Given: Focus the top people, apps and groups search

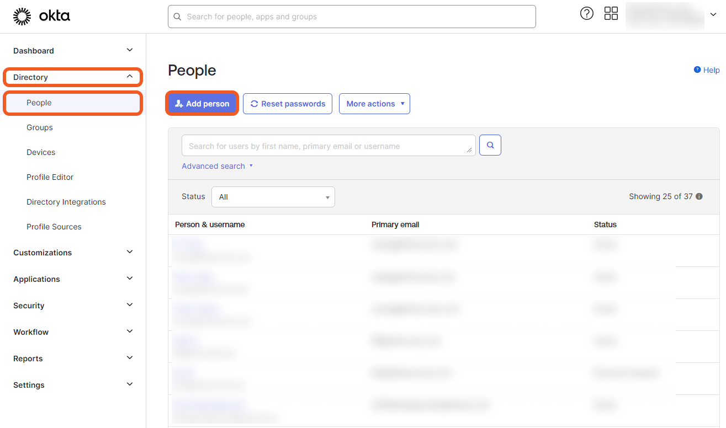Looking at the screenshot, I should pos(352,17).
